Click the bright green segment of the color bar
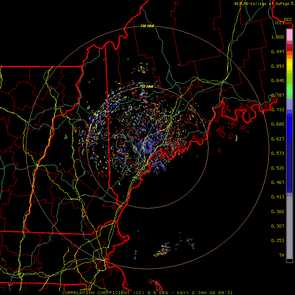Image resolution: width=295 pixels, height=295 pixels. pyautogui.click(x=289, y=90)
